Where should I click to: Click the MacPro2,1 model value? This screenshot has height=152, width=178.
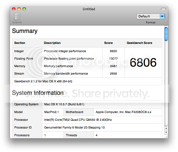(51, 112)
